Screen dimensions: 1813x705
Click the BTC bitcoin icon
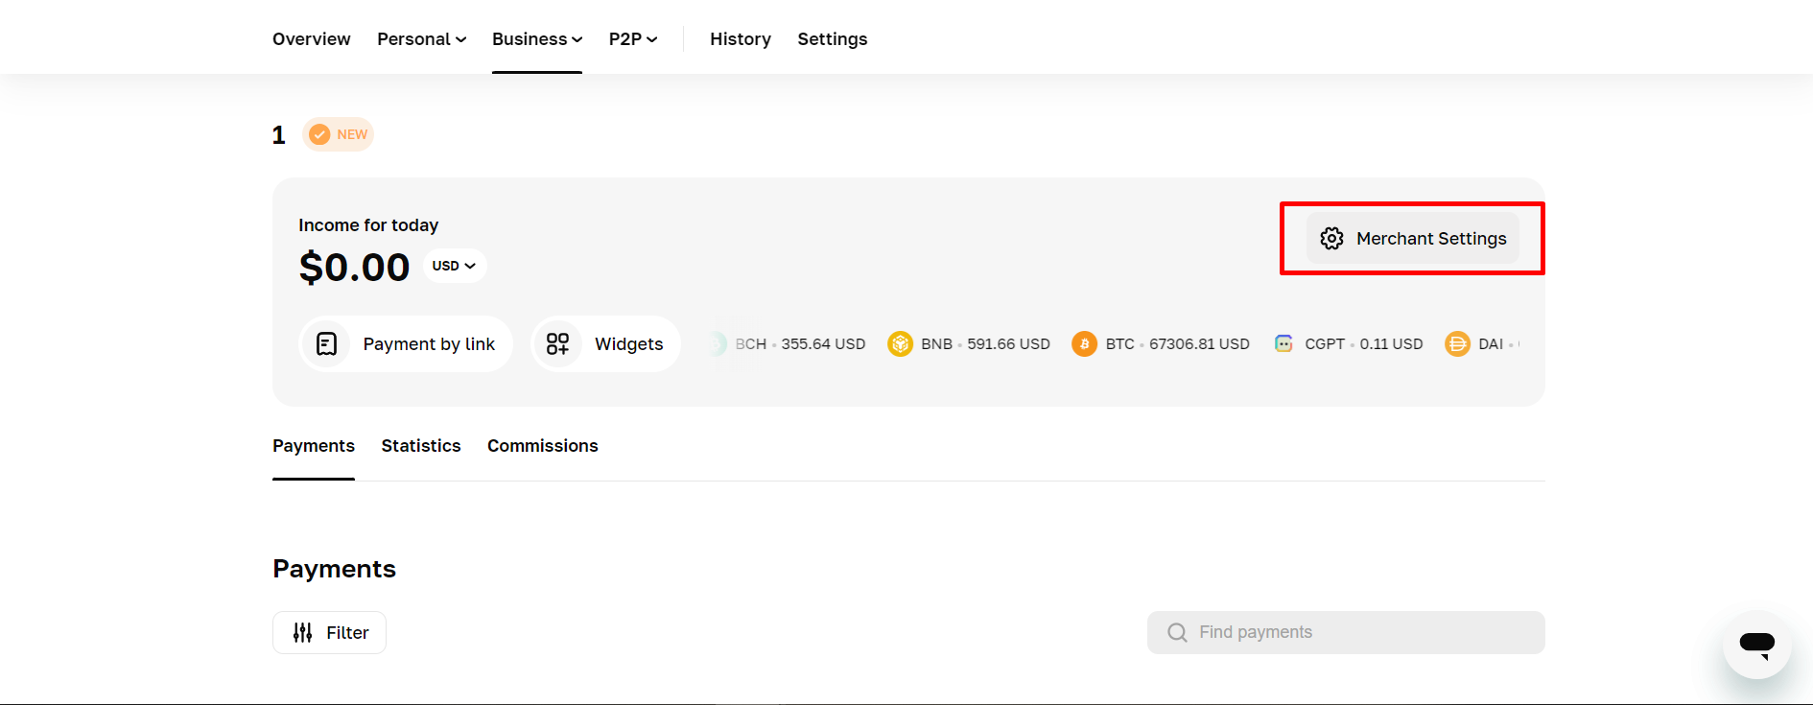(1084, 343)
